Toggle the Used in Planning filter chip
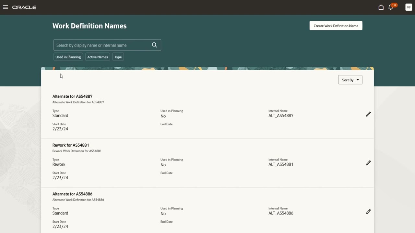 [x=68, y=57]
